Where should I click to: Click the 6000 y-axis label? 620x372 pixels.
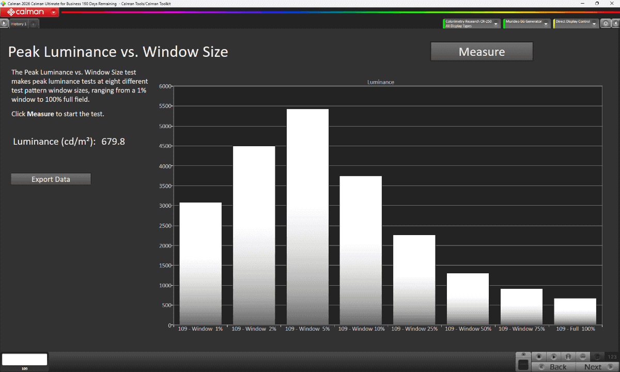[x=165, y=86]
